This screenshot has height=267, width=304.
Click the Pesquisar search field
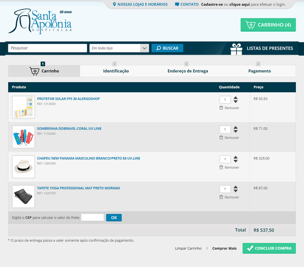point(47,48)
